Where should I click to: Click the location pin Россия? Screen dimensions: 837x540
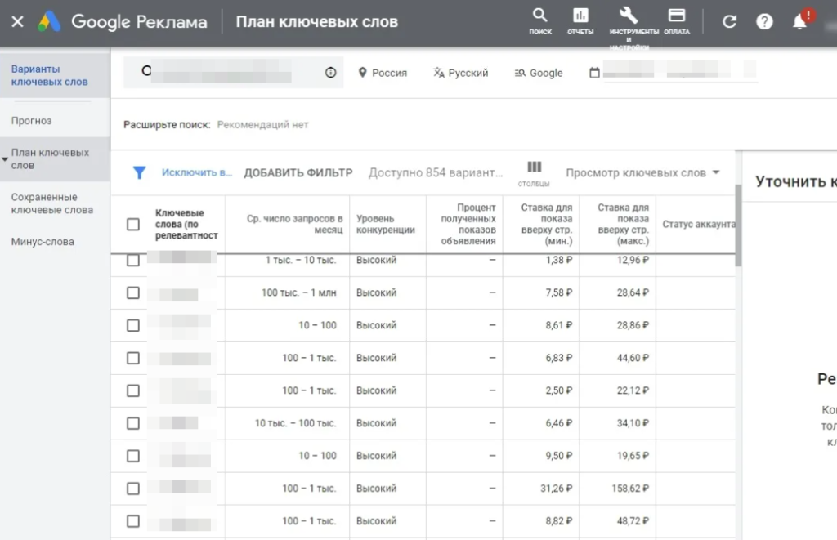coord(383,73)
